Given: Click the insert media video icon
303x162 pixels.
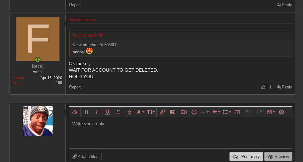Looking at the screenshot, I should tap(183, 112).
